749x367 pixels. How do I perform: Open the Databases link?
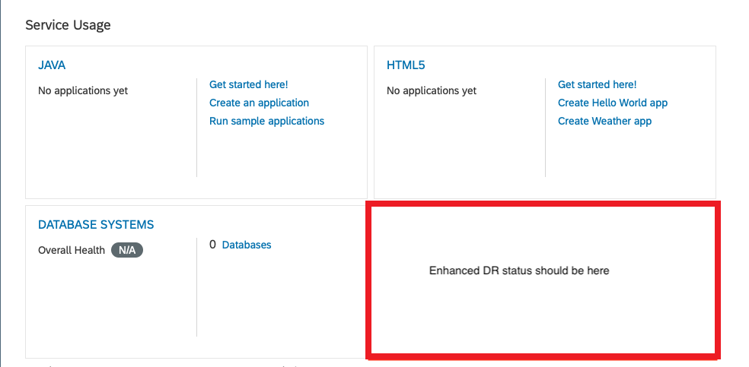pyautogui.click(x=247, y=245)
